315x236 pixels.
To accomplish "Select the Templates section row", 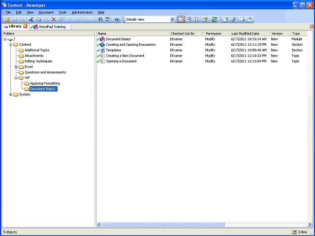I will pos(202,50).
